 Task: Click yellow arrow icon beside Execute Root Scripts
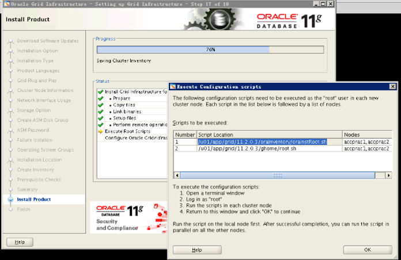pos(100,132)
